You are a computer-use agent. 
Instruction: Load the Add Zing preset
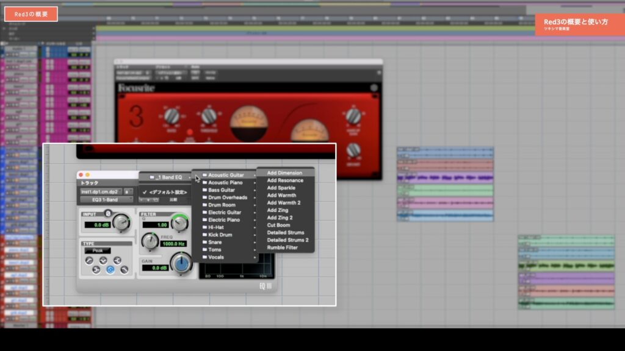tap(286, 210)
